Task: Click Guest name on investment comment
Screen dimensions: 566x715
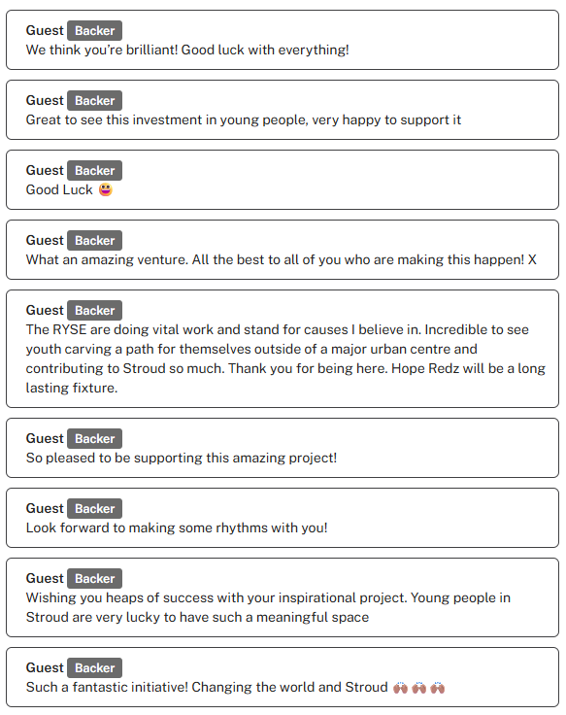Action: [45, 100]
